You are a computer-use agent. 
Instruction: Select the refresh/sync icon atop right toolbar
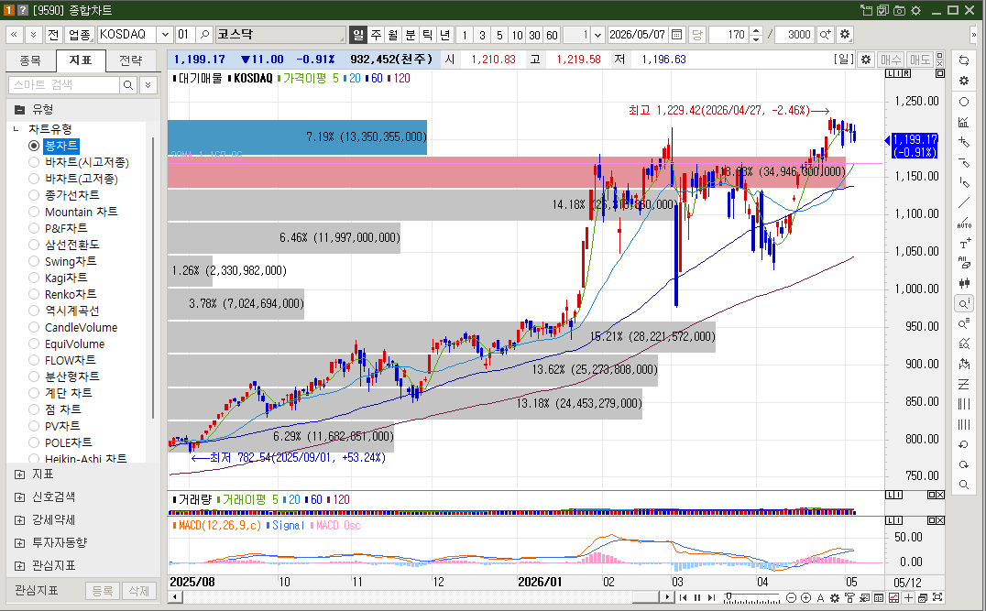pos(963,60)
